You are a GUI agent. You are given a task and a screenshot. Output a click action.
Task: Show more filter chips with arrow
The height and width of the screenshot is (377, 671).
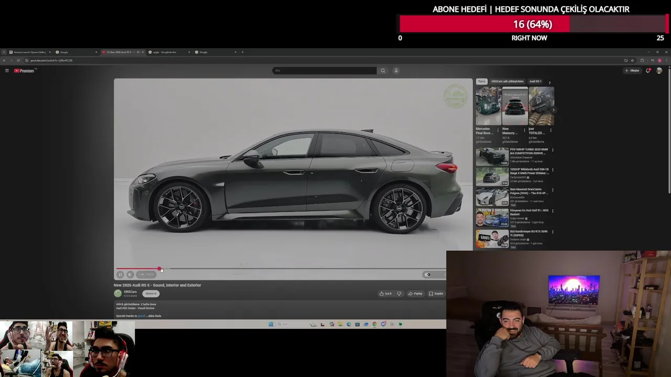pyautogui.click(x=549, y=83)
